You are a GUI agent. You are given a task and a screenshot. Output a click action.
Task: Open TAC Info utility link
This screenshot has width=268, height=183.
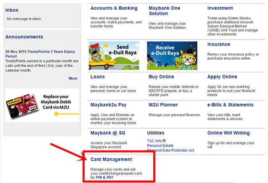[154, 141]
